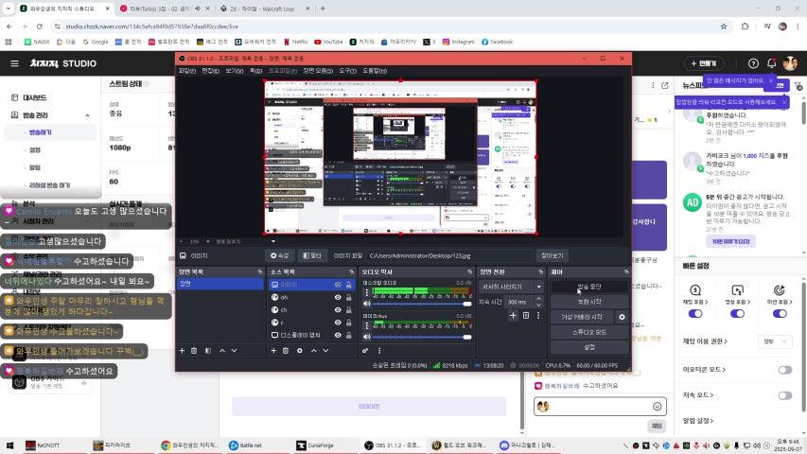Hide the 디스플레이 캡쳐 source
The image size is (807, 454).
(338, 335)
